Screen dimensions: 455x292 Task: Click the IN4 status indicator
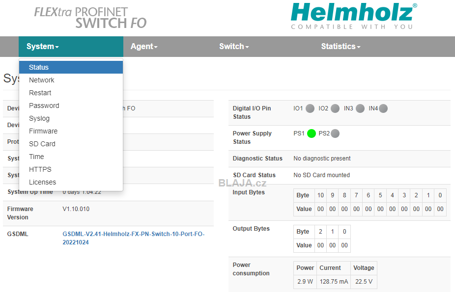(383, 108)
